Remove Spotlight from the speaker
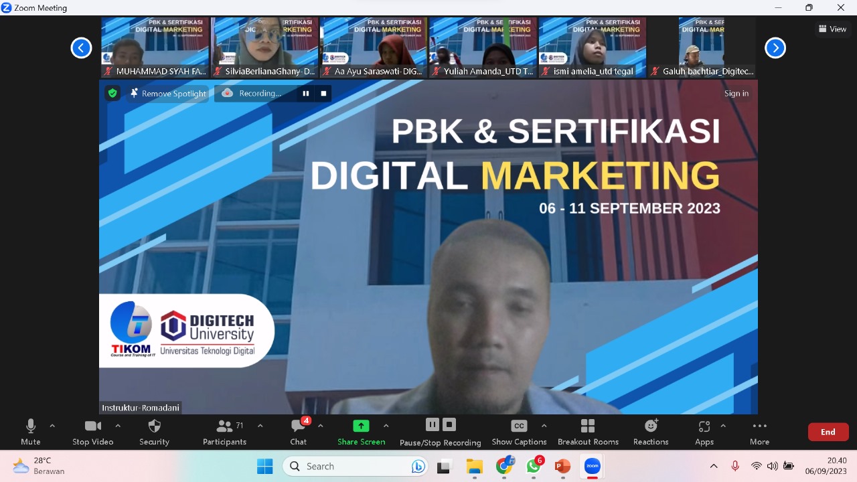Image resolution: width=857 pixels, height=482 pixels. click(167, 94)
